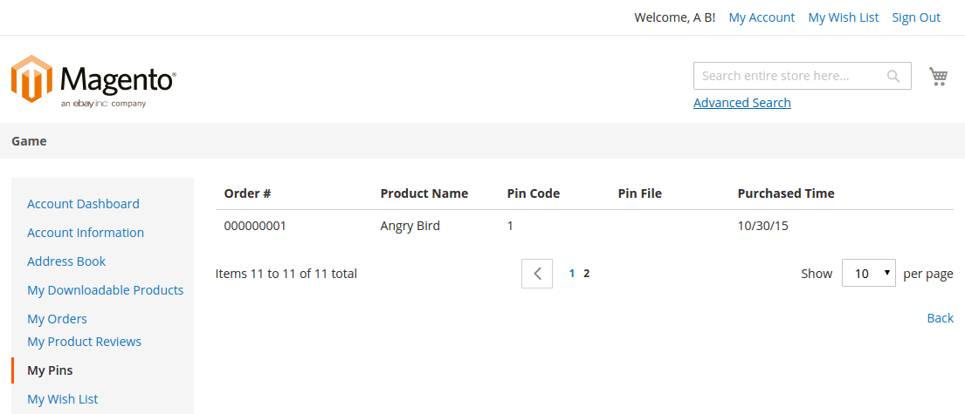Click the Magento logo
The image size is (965, 414).
point(93,81)
